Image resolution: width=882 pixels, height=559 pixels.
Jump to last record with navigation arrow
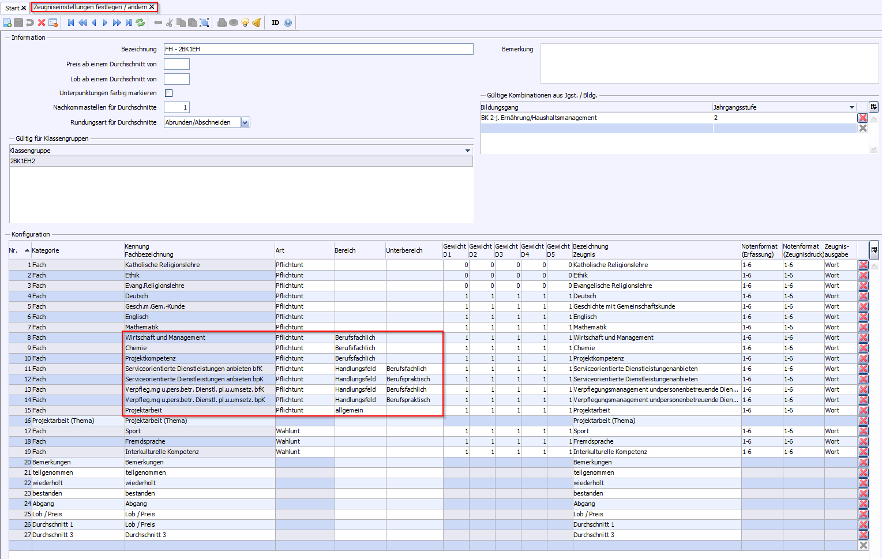[x=129, y=22]
